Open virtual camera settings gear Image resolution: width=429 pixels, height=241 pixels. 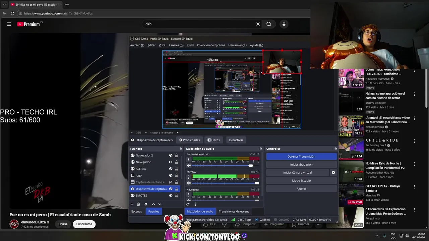tap(333, 173)
